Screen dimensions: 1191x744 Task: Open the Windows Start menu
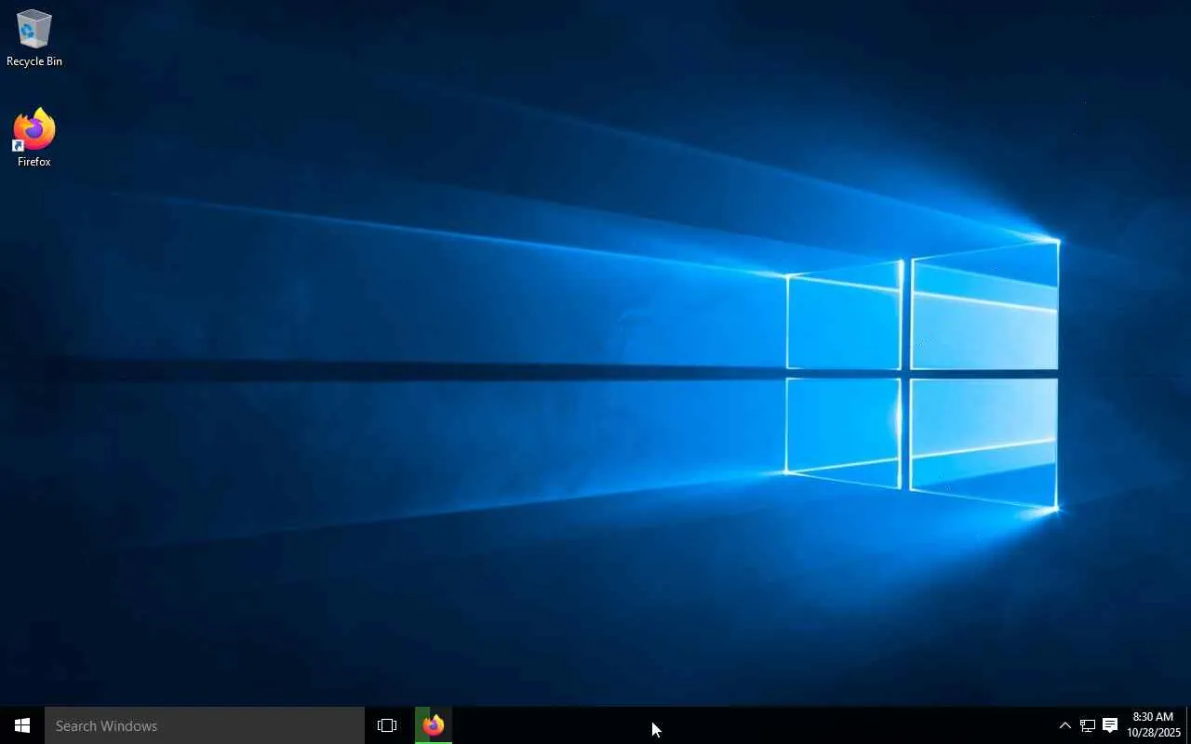[x=22, y=725]
